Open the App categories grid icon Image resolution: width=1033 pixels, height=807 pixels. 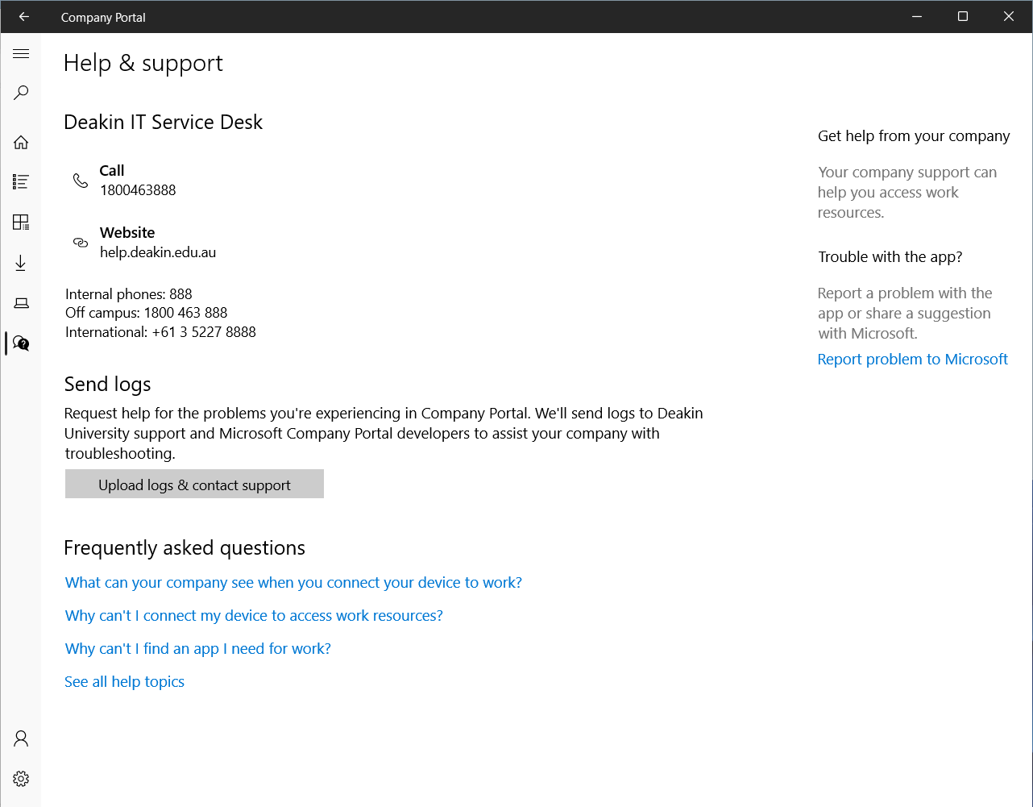[x=21, y=223]
